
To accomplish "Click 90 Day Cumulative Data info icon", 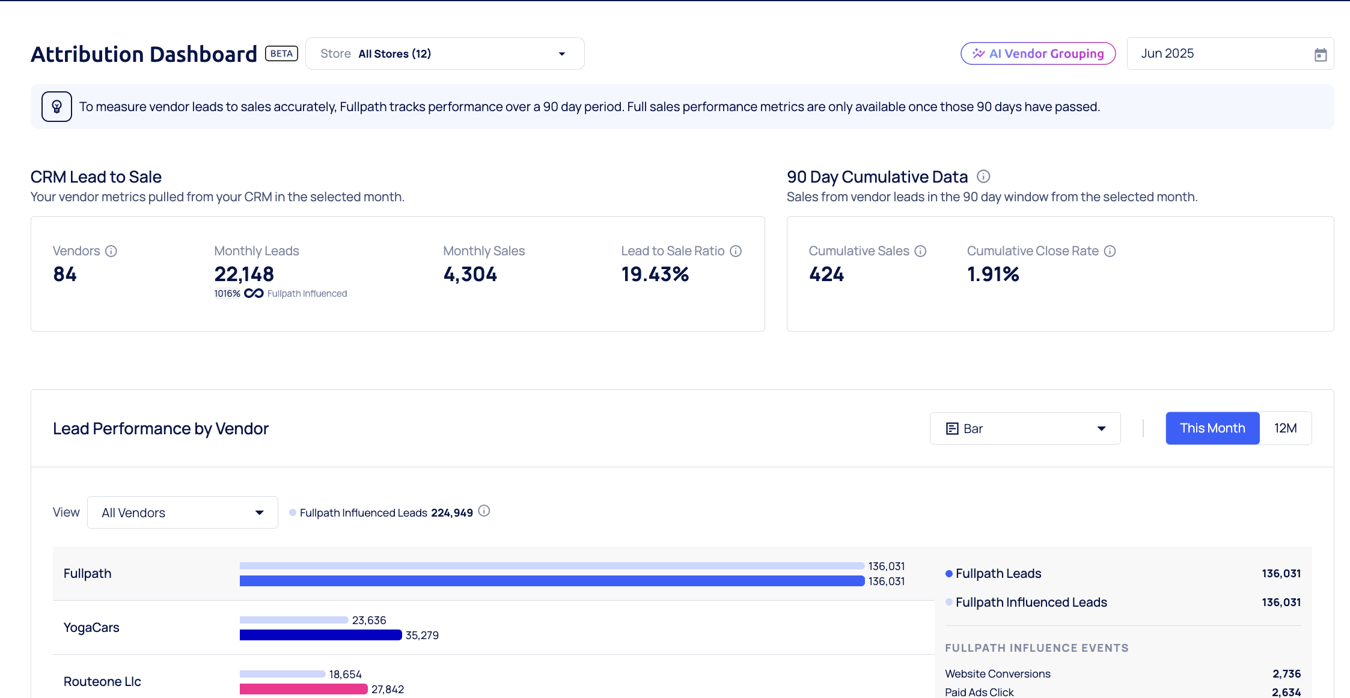I will [983, 177].
